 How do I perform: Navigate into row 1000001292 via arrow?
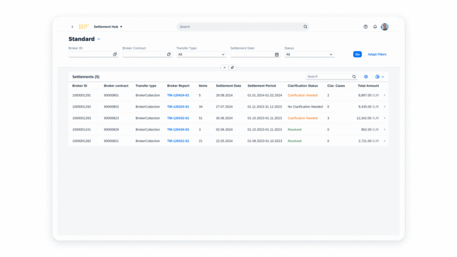point(385,107)
